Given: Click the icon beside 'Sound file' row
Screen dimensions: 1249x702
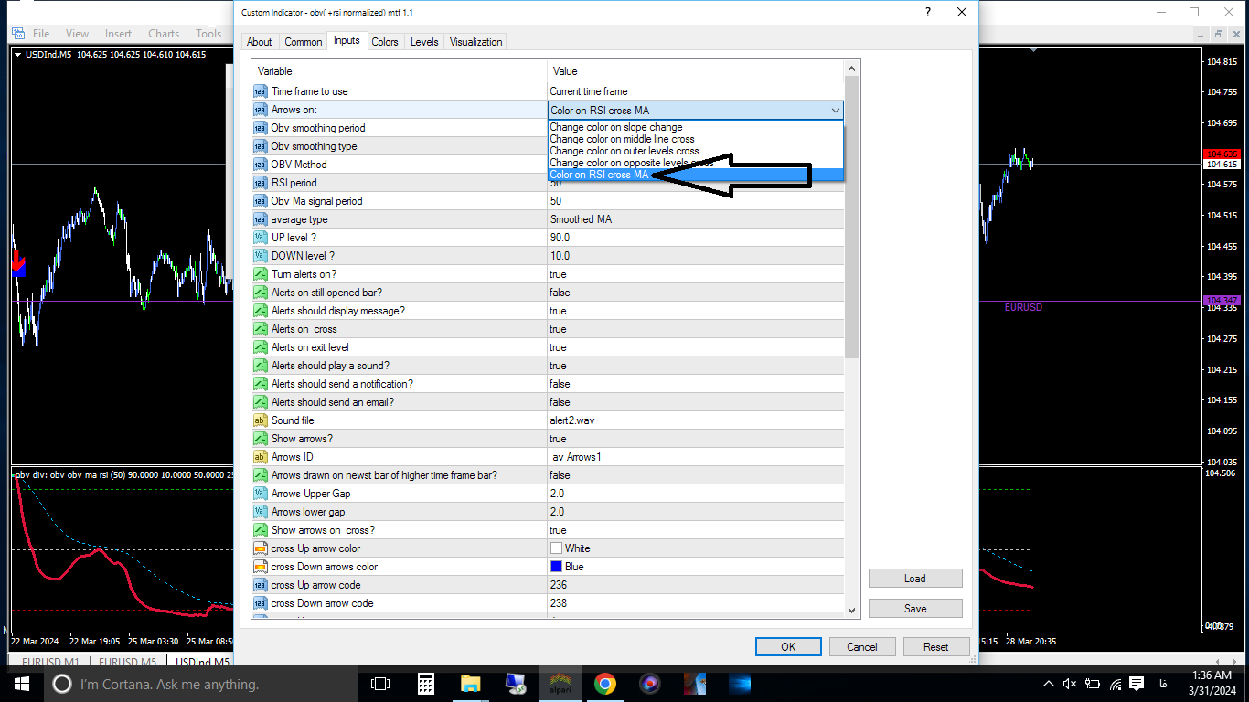Looking at the screenshot, I should click(x=260, y=420).
